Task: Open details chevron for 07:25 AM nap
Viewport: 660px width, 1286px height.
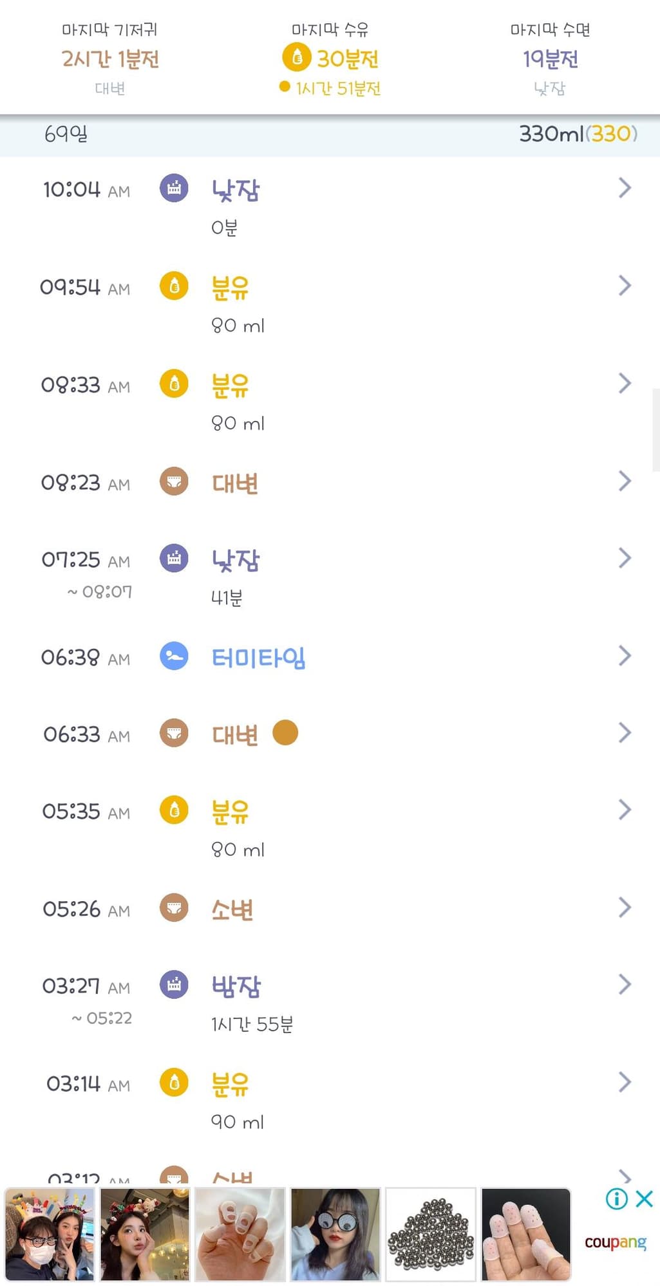Action: pos(624,558)
